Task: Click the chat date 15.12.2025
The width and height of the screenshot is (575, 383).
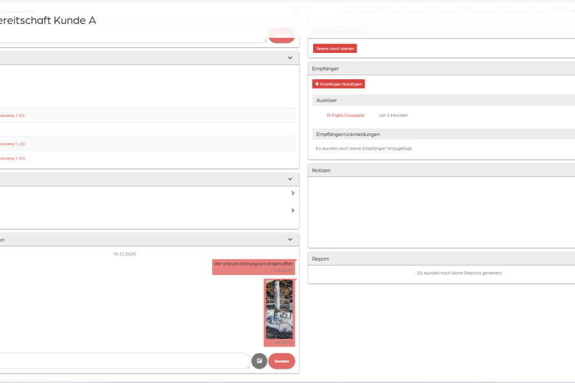Action: click(125, 254)
